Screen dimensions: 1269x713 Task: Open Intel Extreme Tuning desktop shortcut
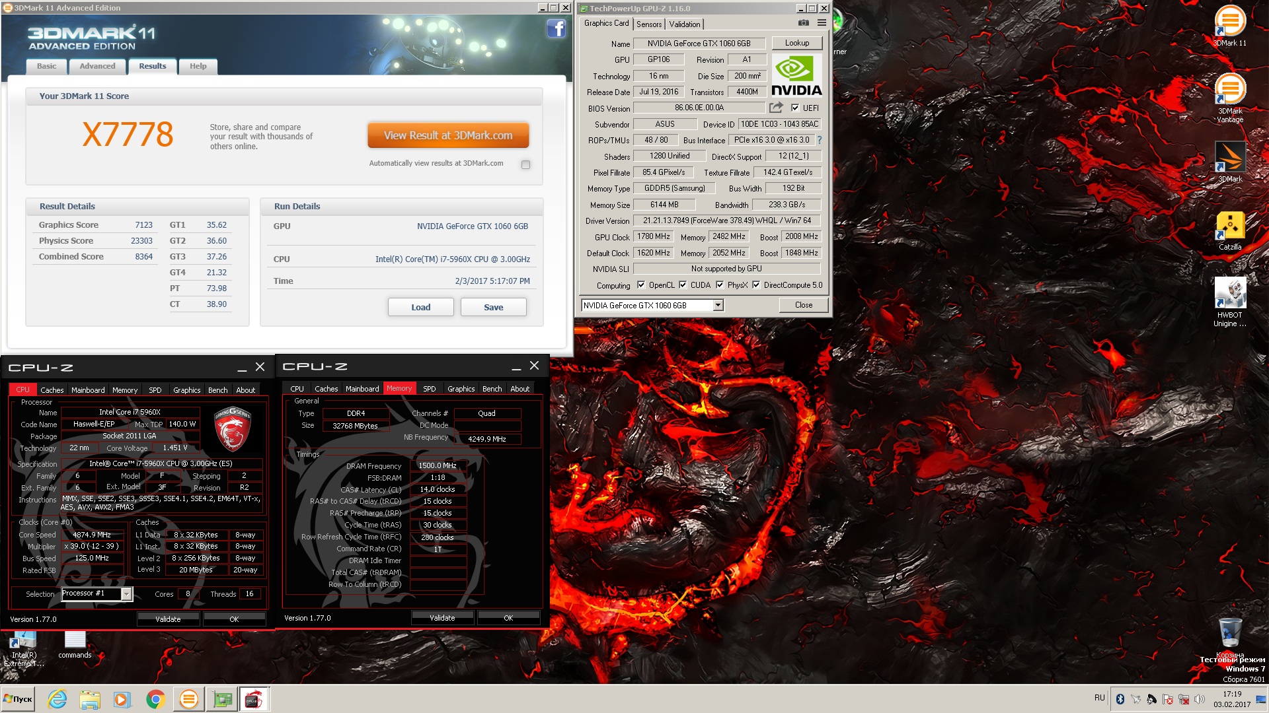(24, 648)
